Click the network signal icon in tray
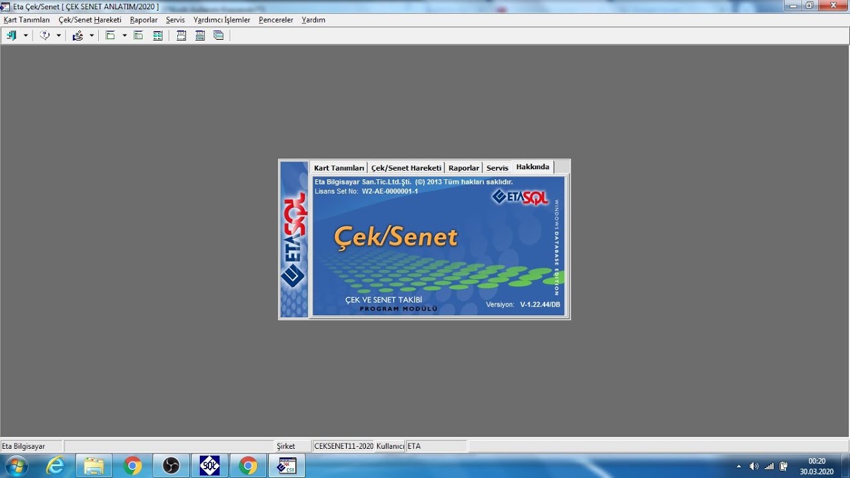Viewport: 850px width, 478px height. (x=769, y=466)
